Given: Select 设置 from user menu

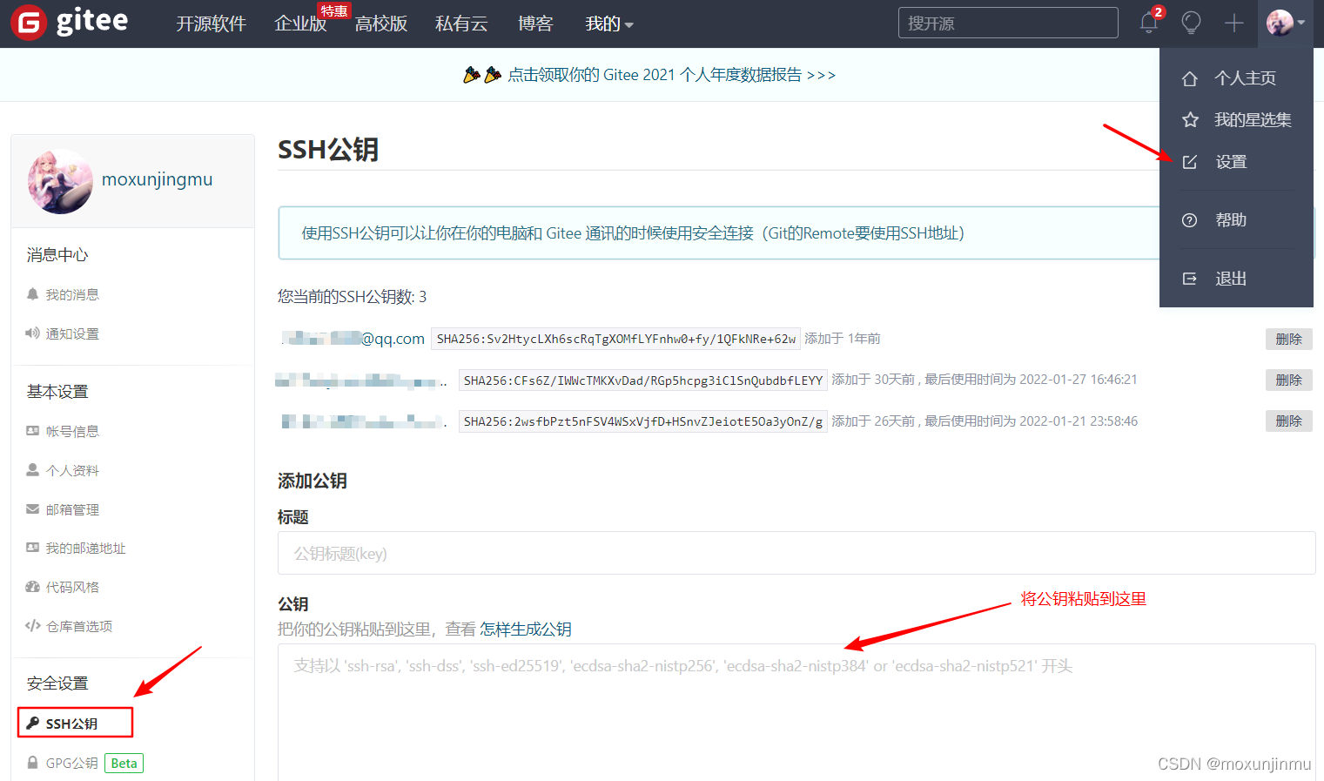Looking at the screenshot, I should [x=1231, y=162].
